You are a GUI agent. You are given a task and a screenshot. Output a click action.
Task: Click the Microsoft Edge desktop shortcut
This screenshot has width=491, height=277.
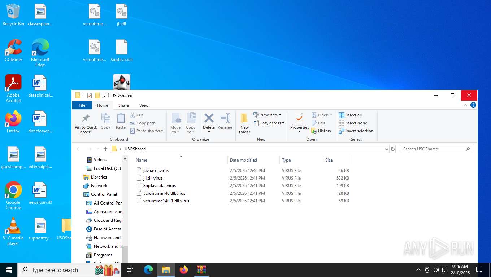click(x=40, y=53)
